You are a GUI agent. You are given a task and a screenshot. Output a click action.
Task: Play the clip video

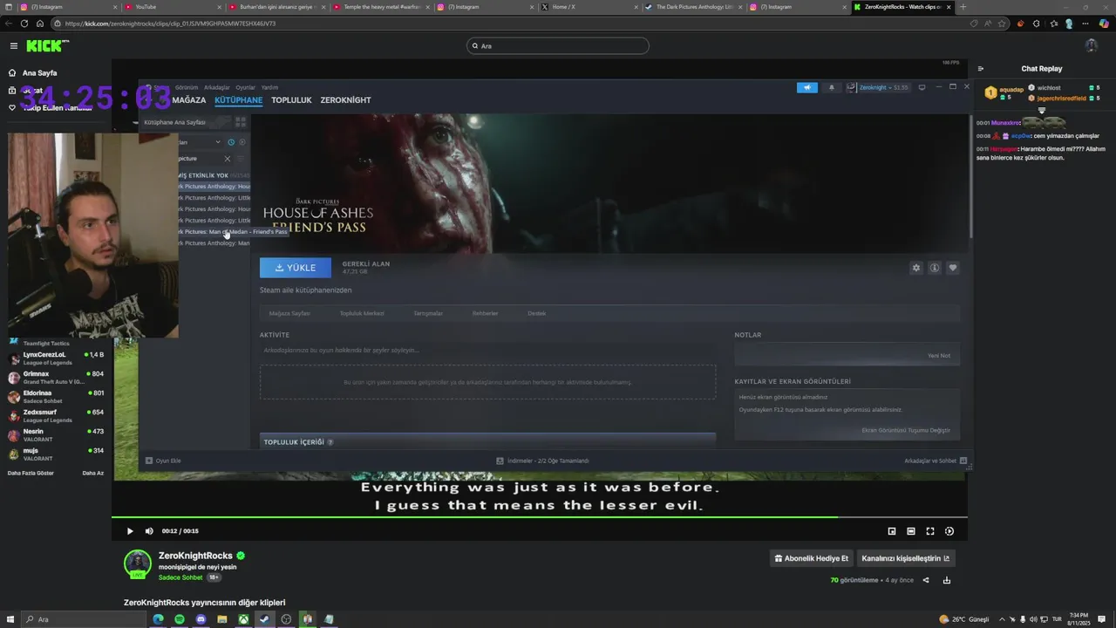coord(130,531)
